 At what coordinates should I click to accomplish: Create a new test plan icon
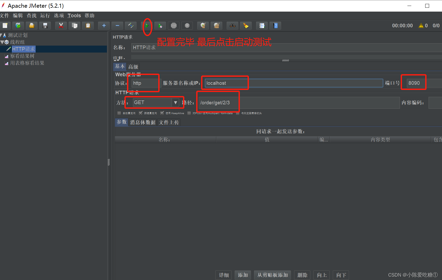[5, 26]
